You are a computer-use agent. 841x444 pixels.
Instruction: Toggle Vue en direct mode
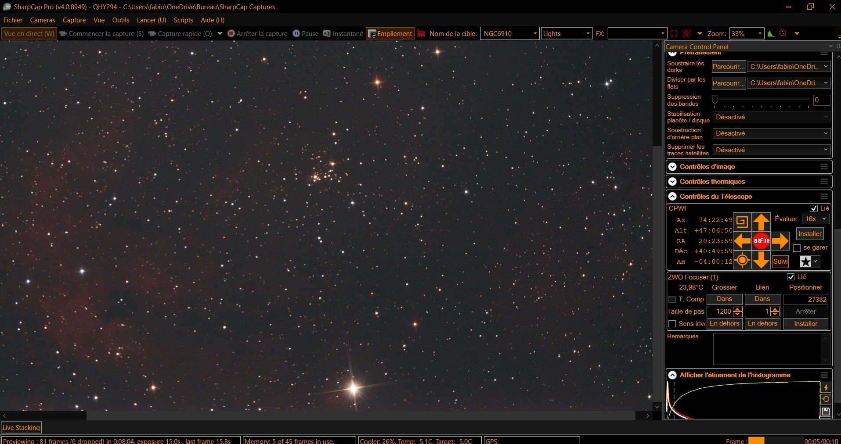coord(29,34)
